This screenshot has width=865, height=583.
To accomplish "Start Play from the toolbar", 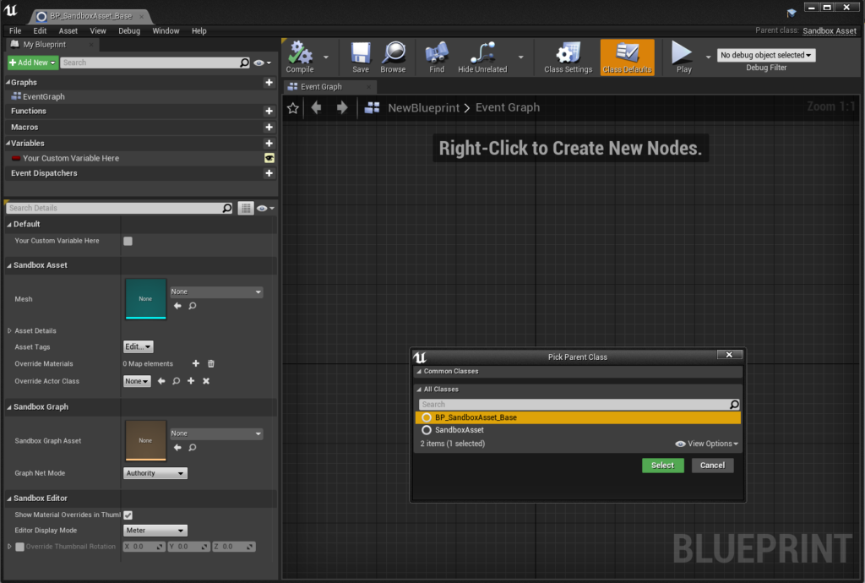I will pos(683,57).
